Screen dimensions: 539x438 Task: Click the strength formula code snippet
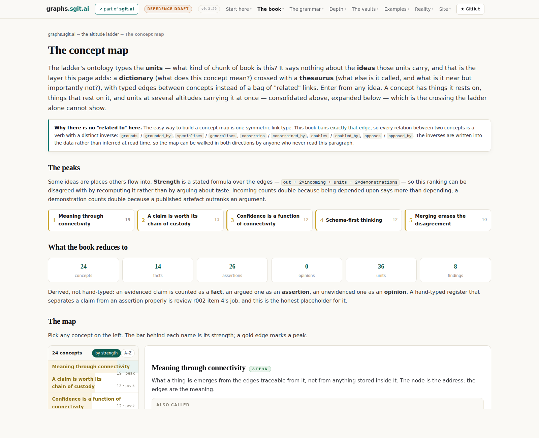(x=340, y=182)
